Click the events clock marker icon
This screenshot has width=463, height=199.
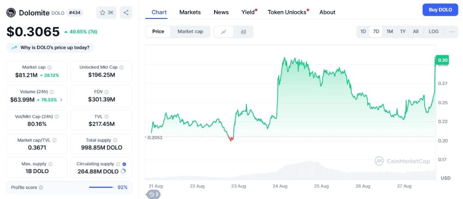(x=154, y=194)
